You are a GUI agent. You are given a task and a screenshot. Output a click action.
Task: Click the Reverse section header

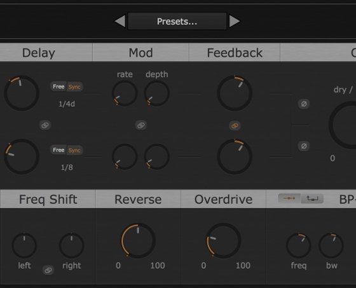tap(138, 199)
